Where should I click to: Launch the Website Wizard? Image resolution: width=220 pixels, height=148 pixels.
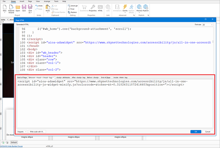pyautogui.click(x=11, y=9)
